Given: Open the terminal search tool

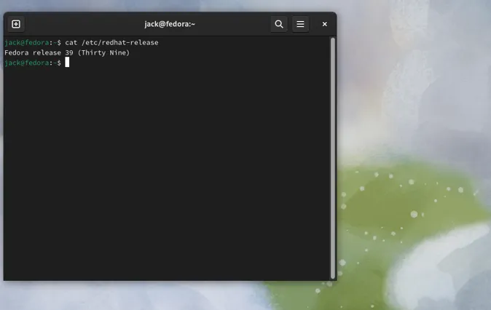Looking at the screenshot, I should [x=279, y=24].
